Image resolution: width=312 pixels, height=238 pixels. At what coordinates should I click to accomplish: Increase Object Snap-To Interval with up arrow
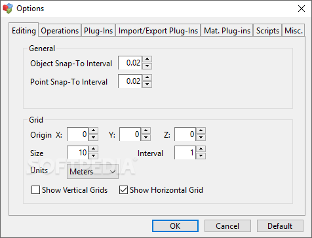[147, 59]
